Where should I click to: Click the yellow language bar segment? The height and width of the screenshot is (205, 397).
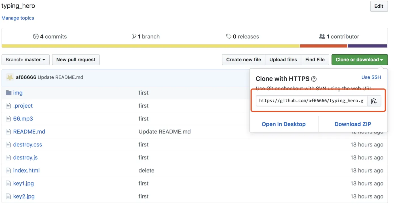coord(151,46)
